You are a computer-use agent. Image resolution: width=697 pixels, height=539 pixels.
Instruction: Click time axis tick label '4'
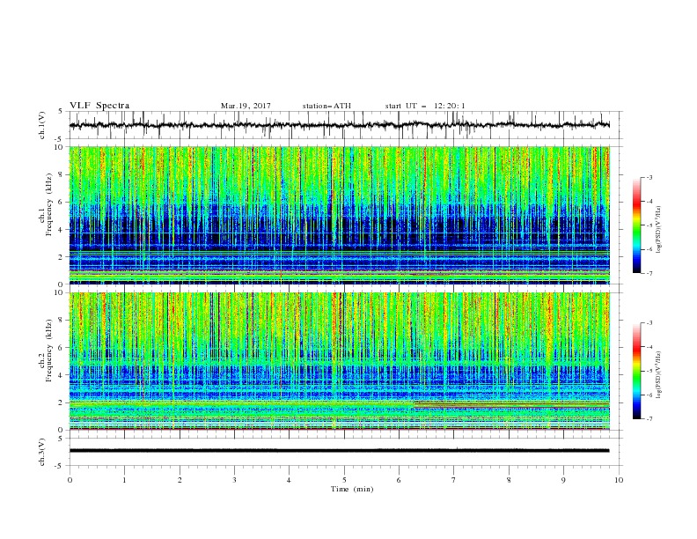(x=290, y=480)
